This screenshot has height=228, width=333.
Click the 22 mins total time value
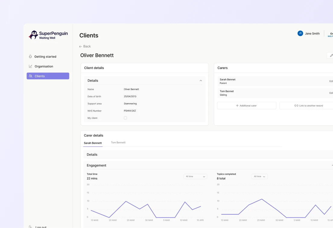point(92,178)
